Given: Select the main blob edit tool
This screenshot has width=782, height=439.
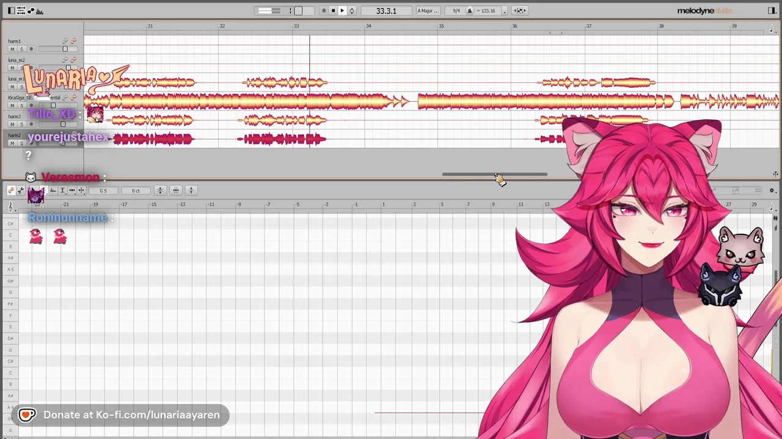Looking at the screenshot, I should coord(11,191).
